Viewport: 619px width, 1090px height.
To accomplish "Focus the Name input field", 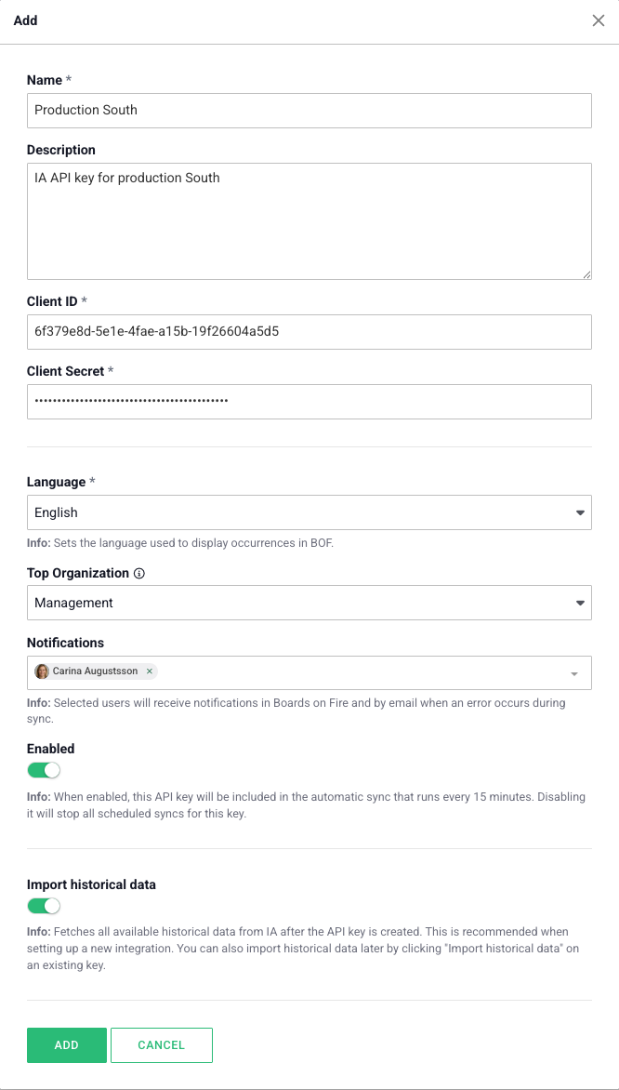I will coord(309,110).
